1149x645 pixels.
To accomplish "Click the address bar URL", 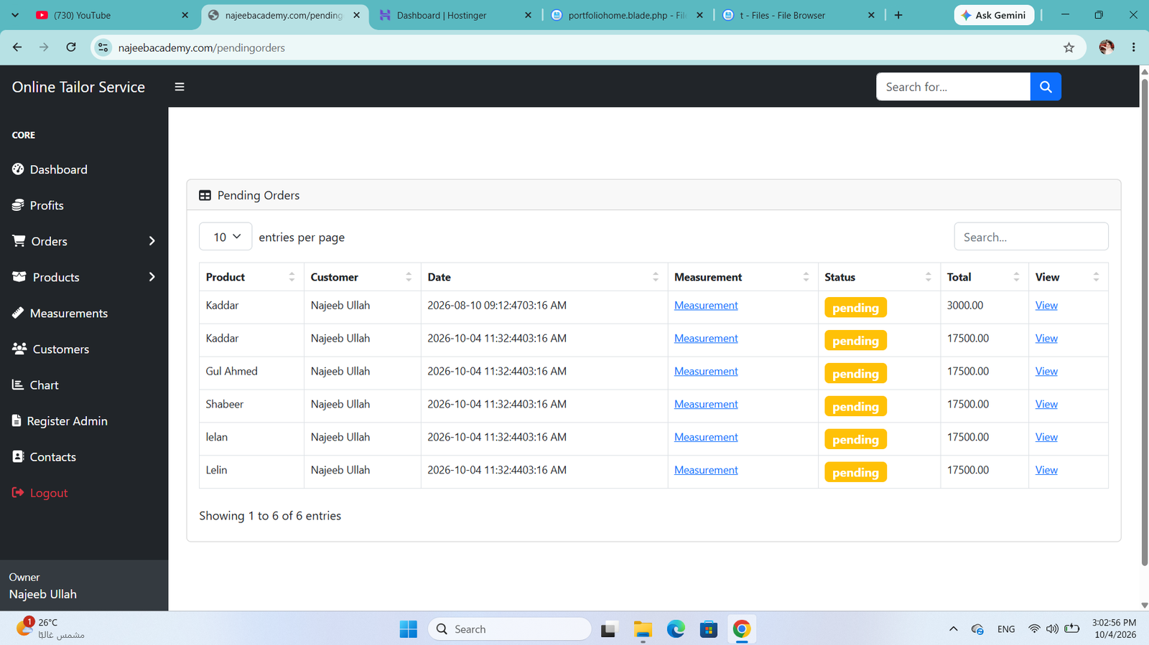I will 202,47.
